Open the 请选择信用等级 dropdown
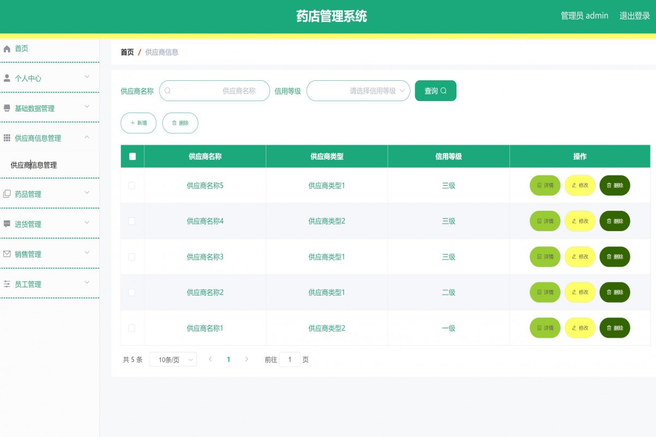The height and width of the screenshot is (437, 656). click(x=358, y=91)
